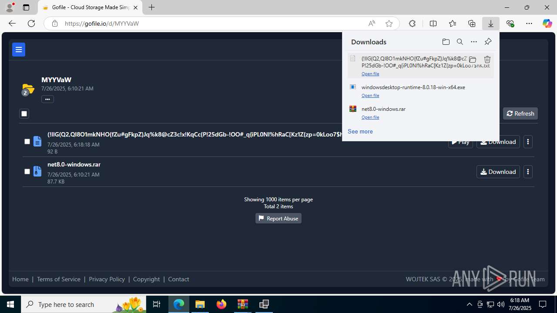Search downloads with the magnifier icon
Image resolution: width=557 pixels, height=313 pixels.
[x=460, y=42]
